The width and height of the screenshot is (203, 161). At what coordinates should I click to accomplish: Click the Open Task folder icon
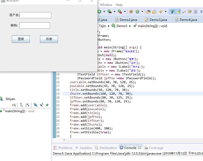pyautogui.click(x=154, y=12)
